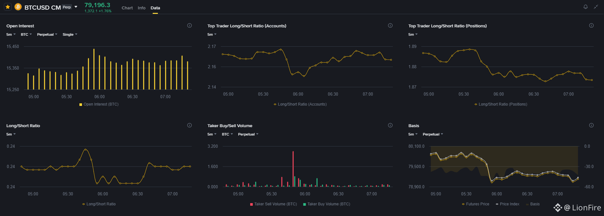Click the Taker Buy/Sell Volume title
The image size is (604, 216).
(230, 126)
